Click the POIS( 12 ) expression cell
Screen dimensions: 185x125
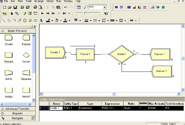(x=112, y=108)
